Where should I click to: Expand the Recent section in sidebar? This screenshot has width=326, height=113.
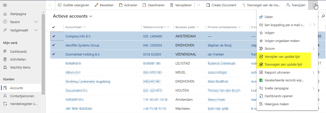click(x=36, y=22)
